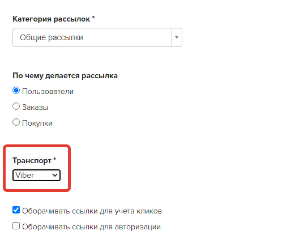Click the учета кликов checkbox label text
Image resolution: width=308 pixels, height=235 pixels.
pyautogui.click(x=92, y=211)
